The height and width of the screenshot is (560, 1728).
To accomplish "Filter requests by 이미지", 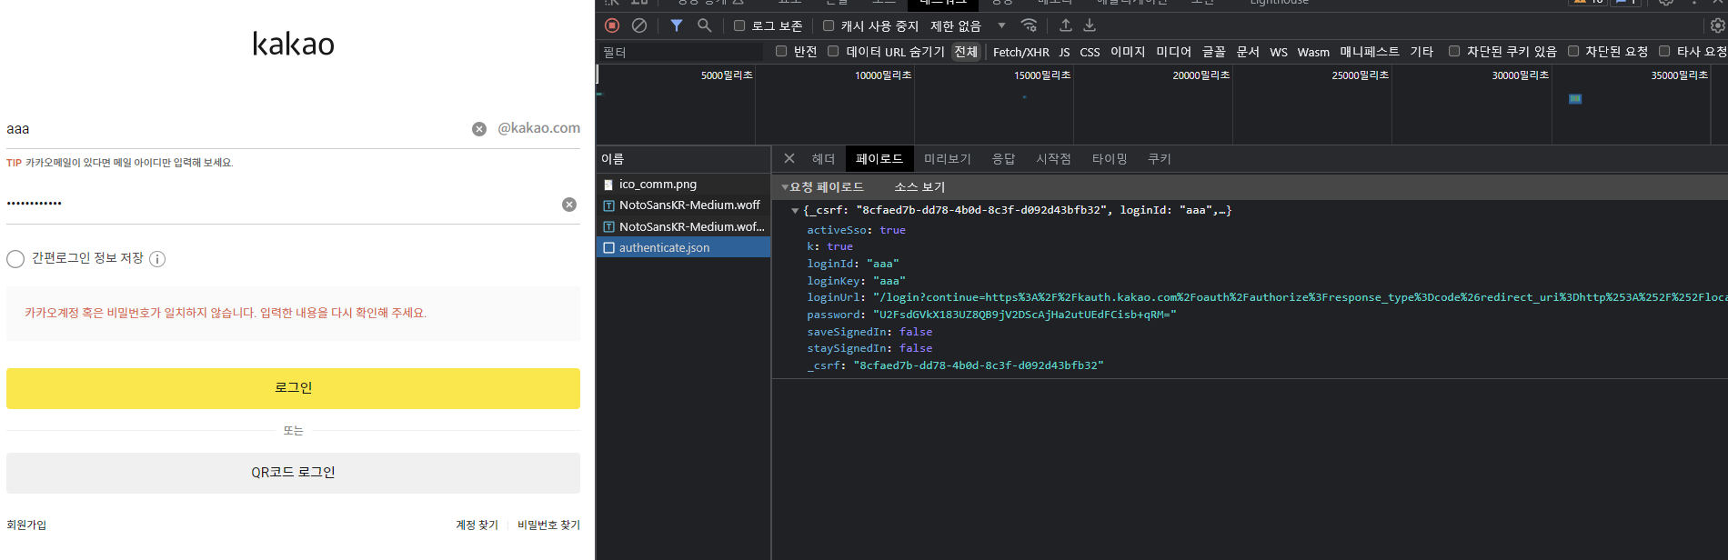I will pyautogui.click(x=1128, y=52).
